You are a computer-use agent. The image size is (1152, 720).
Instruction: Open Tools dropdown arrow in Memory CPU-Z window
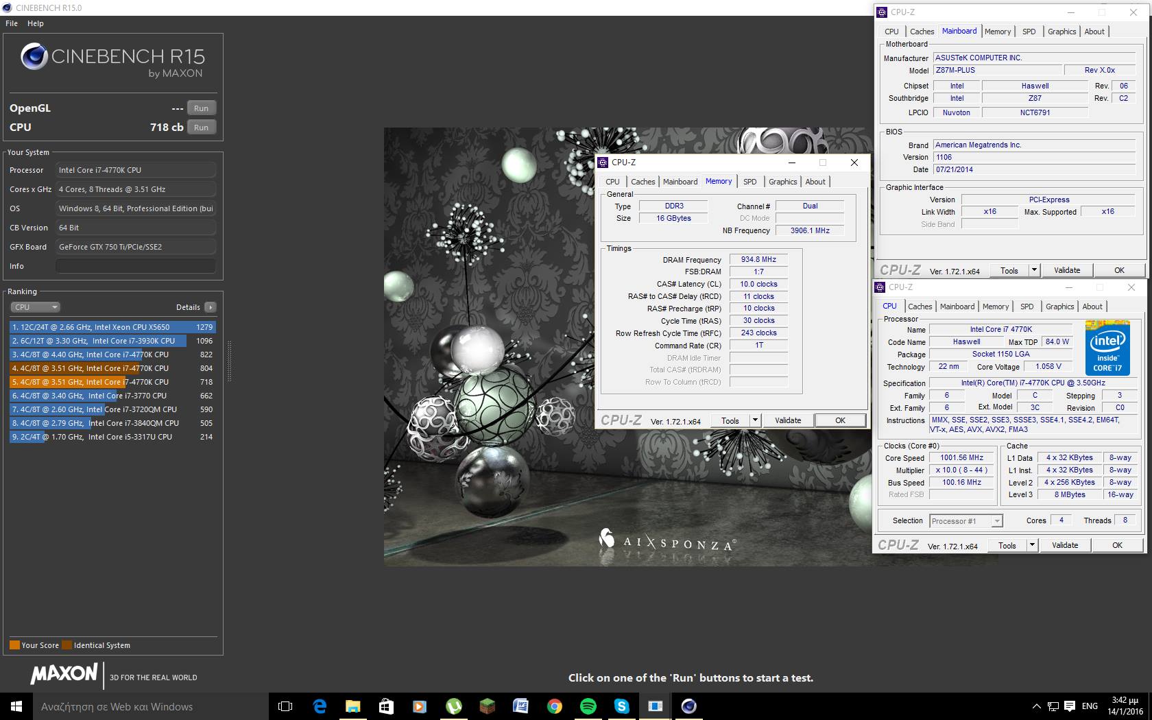click(755, 420)
